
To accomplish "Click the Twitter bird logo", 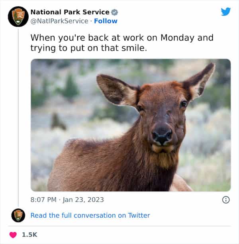I will [226, 12].
